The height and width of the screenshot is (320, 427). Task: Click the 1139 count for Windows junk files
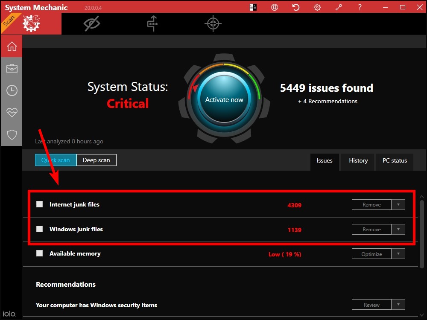[x=295, y=230]
